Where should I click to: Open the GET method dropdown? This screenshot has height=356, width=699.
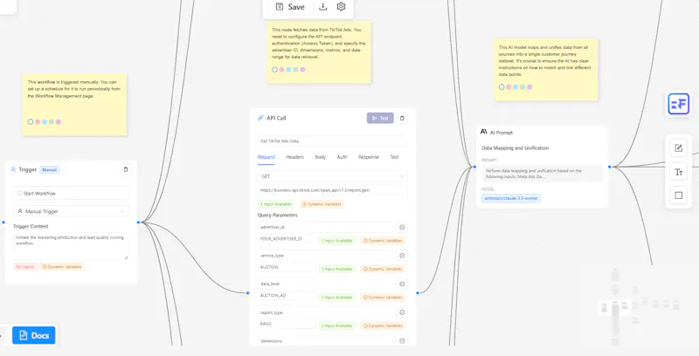(x=332, y=176)
